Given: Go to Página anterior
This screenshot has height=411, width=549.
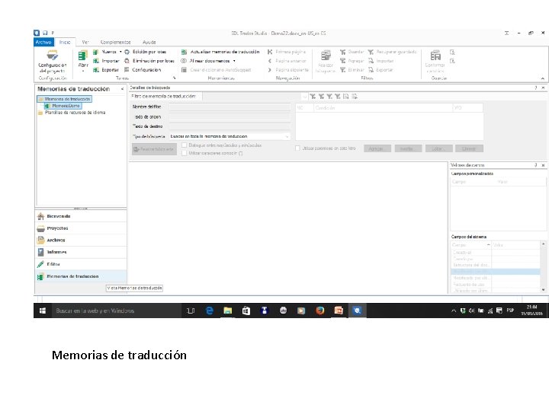Looking at the screenshot, I should pos(287,61).
